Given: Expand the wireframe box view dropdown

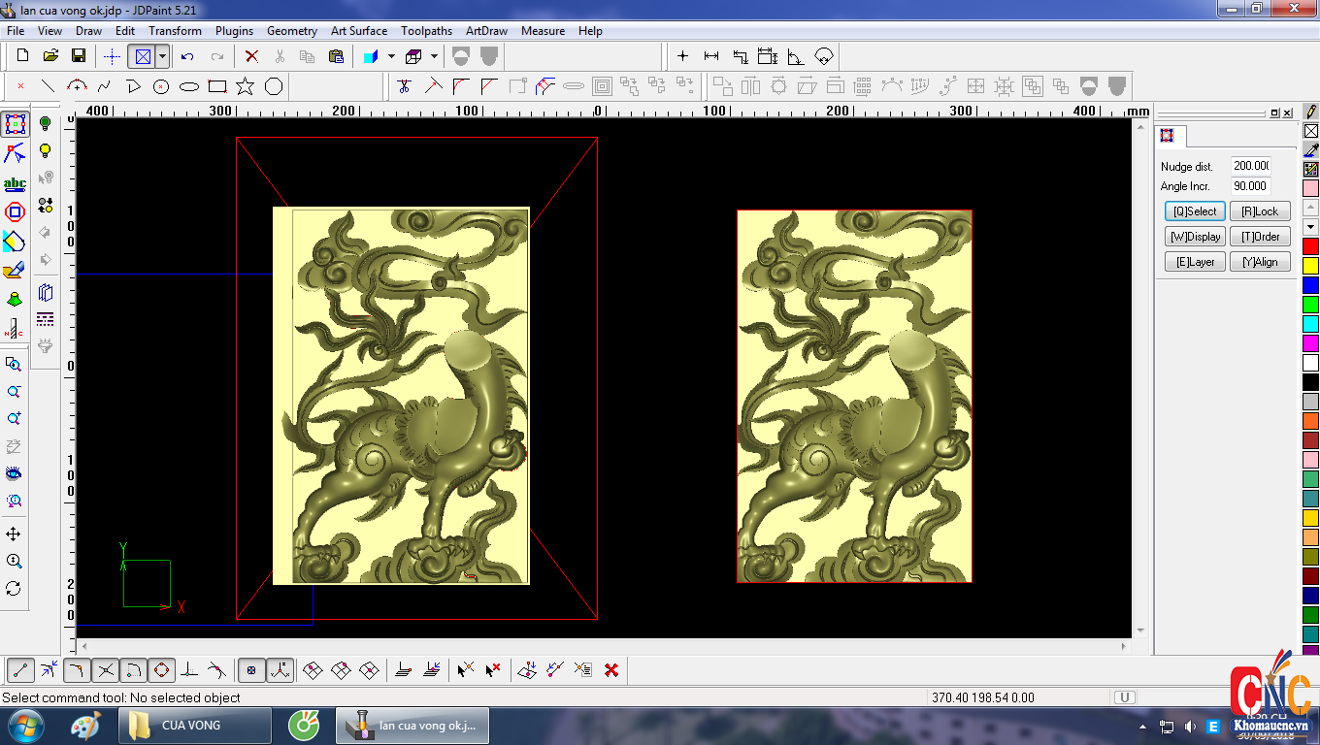Looking at the screenshot, I should click(x=434, y=56).
